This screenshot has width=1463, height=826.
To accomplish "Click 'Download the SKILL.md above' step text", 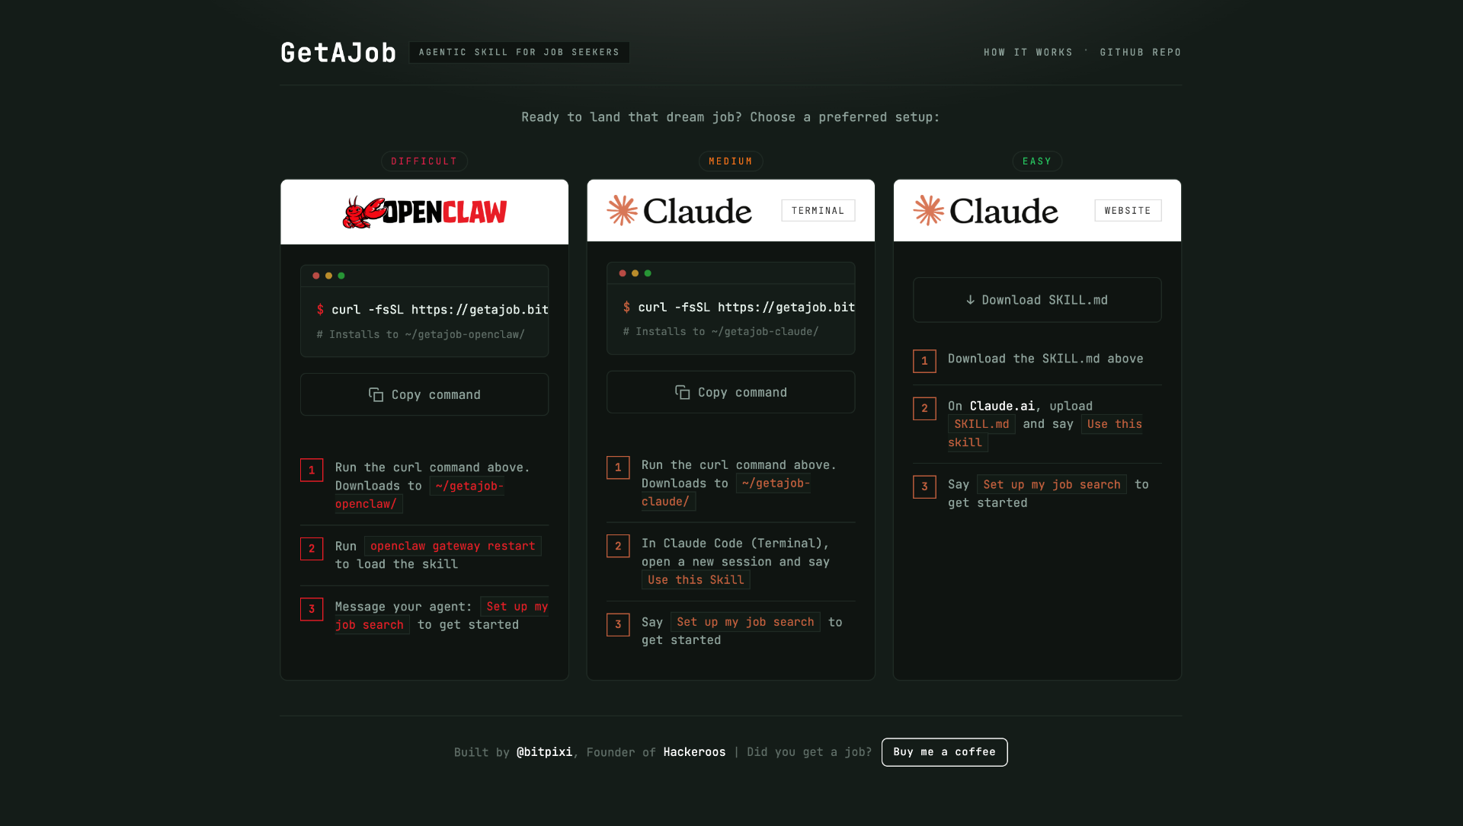I will (x=1045, y=359).
